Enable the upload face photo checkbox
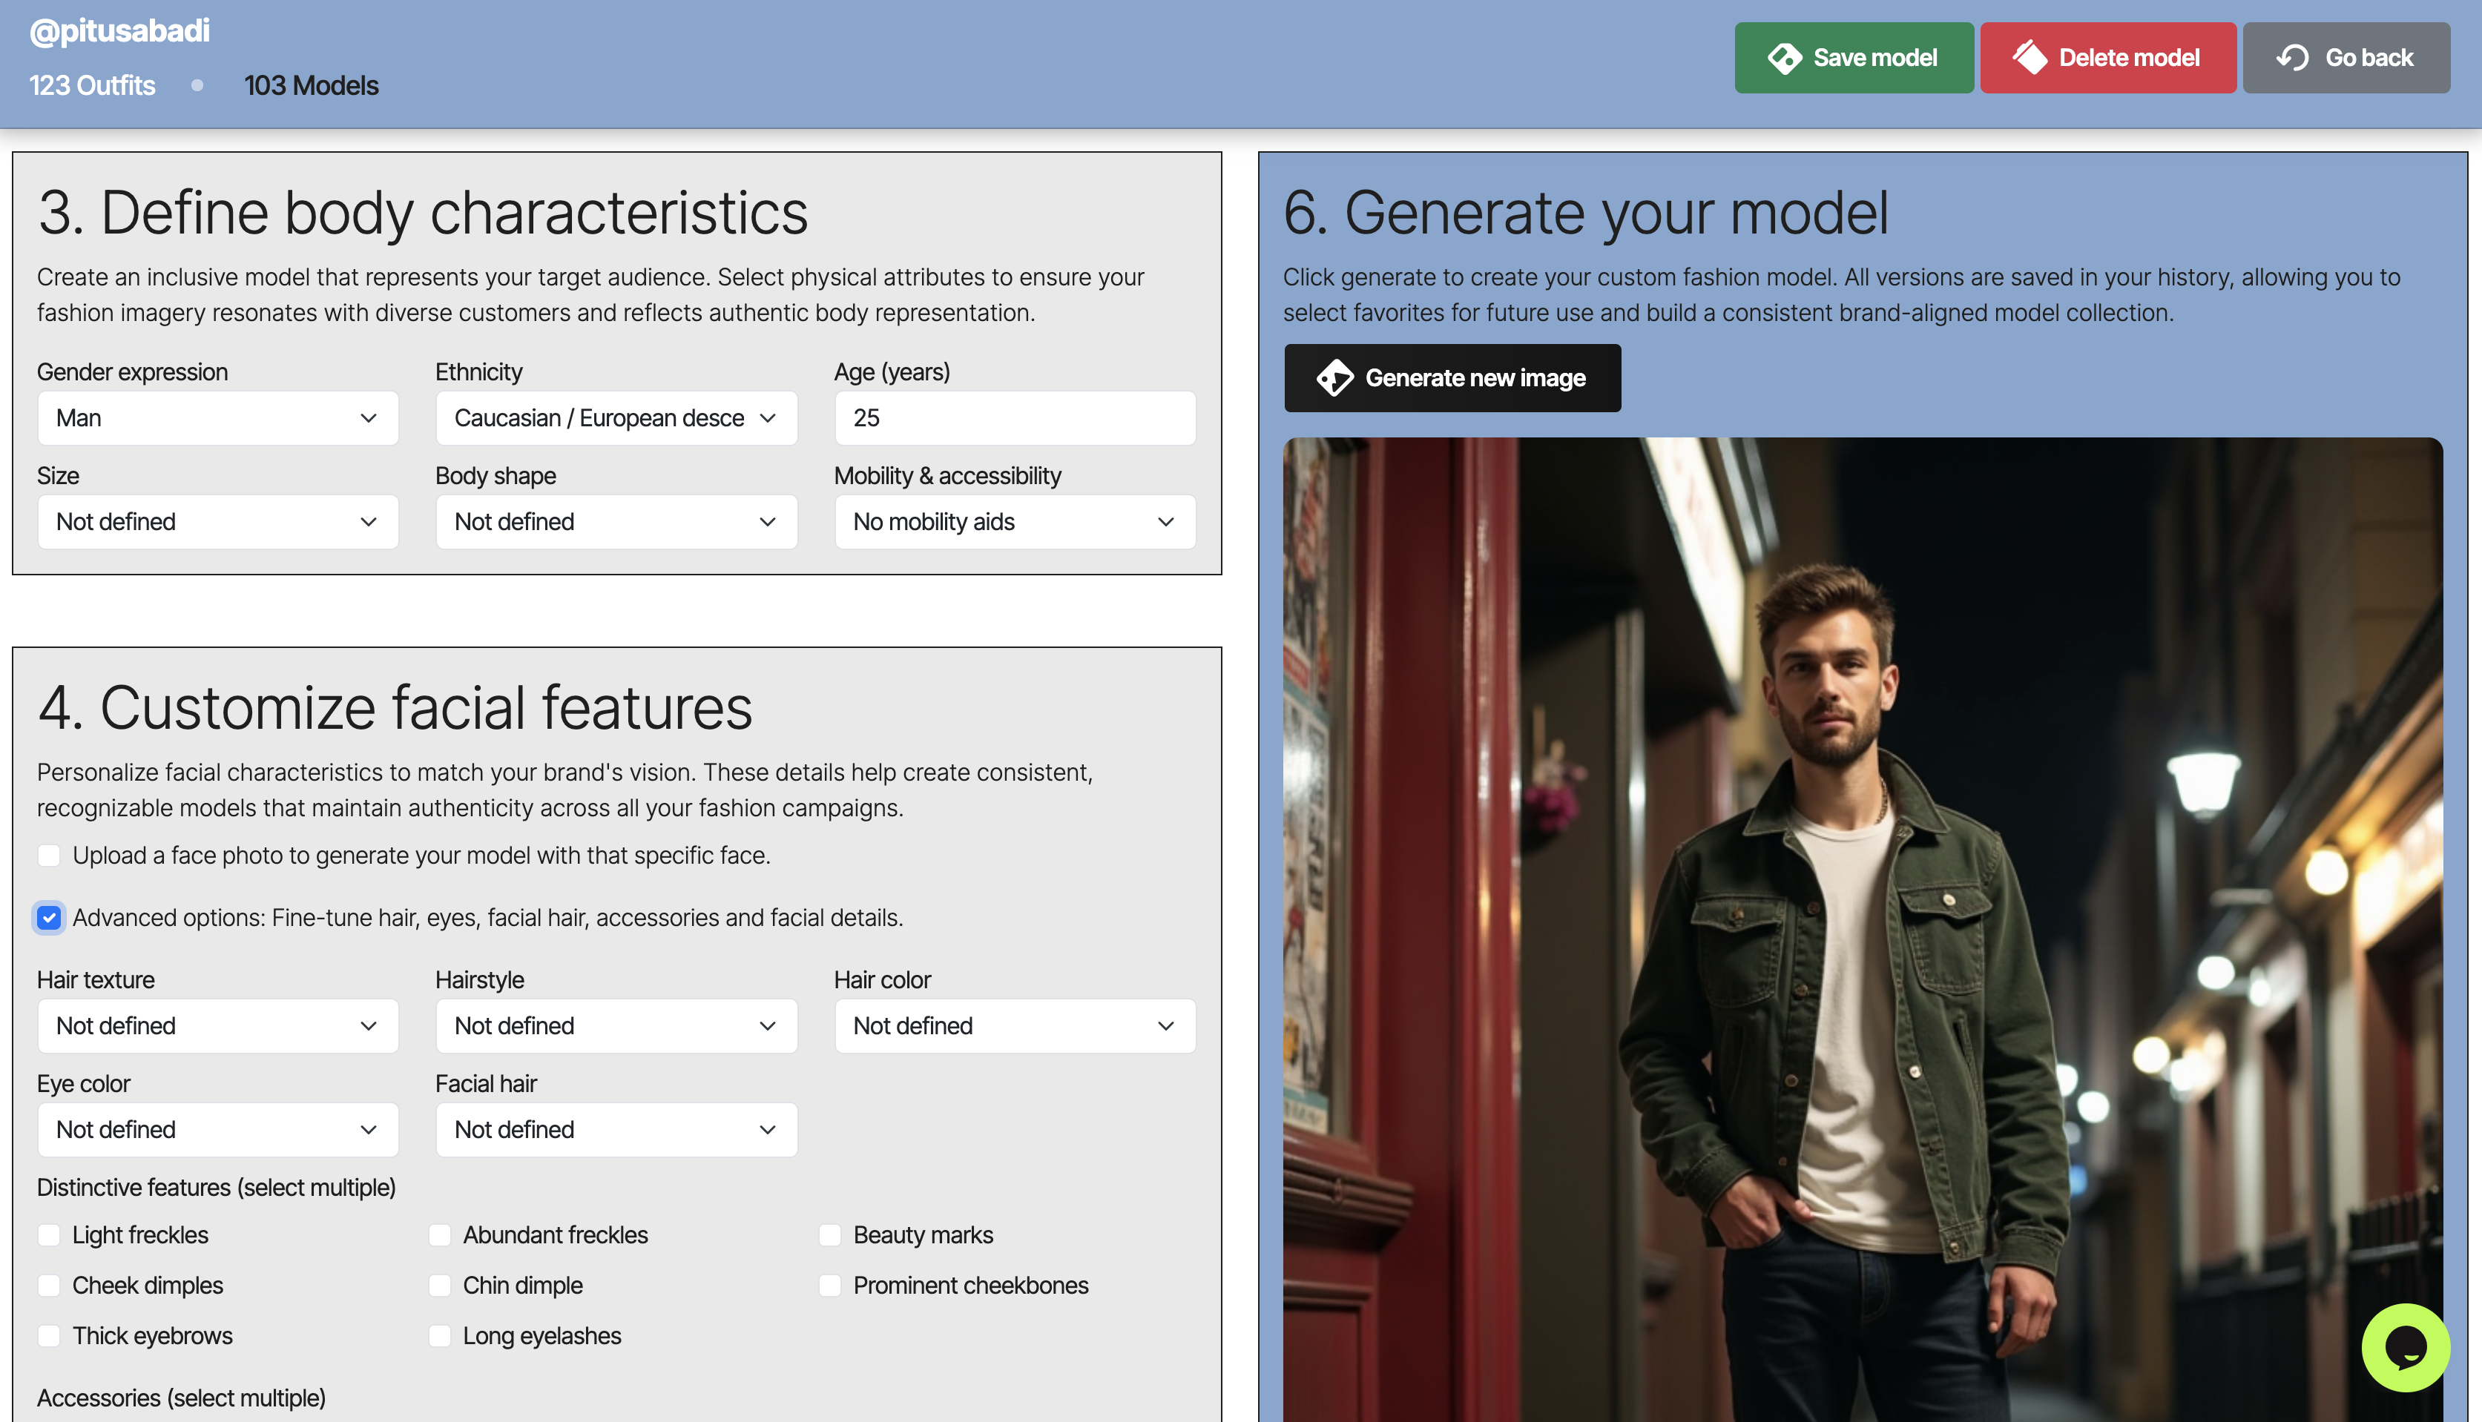Image resolution: width=2482 pixels, height=1422 pixels. (x=49, y=856)
